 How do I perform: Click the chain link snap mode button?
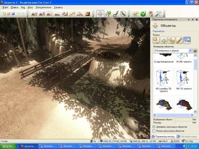coord(179,40)
